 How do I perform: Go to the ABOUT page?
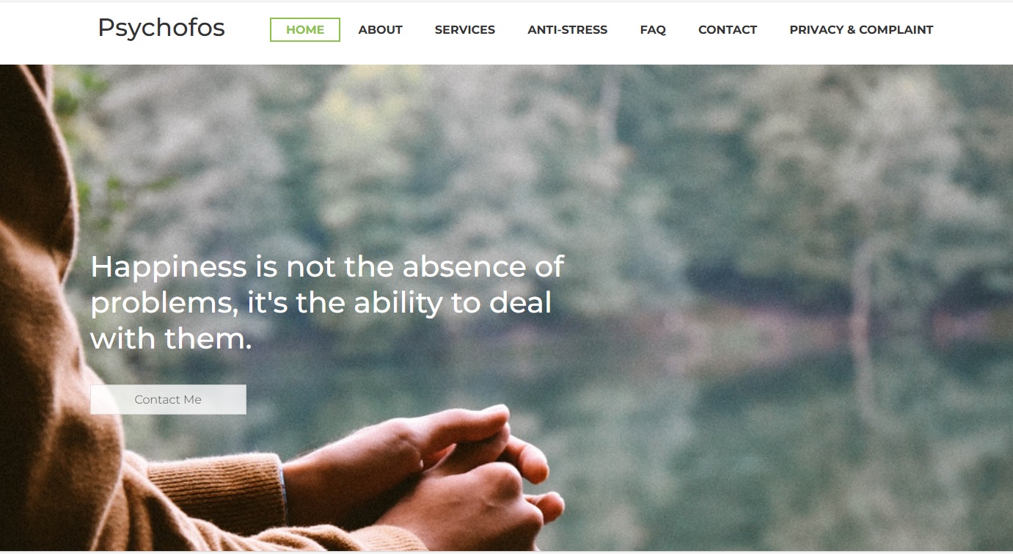[380, 30]
